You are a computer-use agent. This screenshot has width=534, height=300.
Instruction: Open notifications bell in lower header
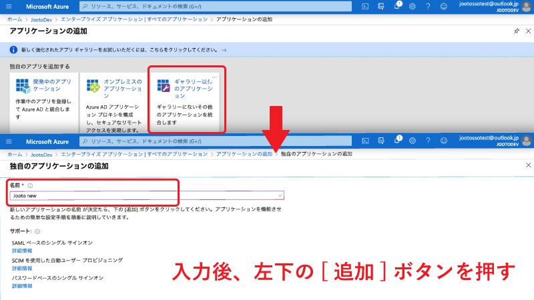coord(397,140)
